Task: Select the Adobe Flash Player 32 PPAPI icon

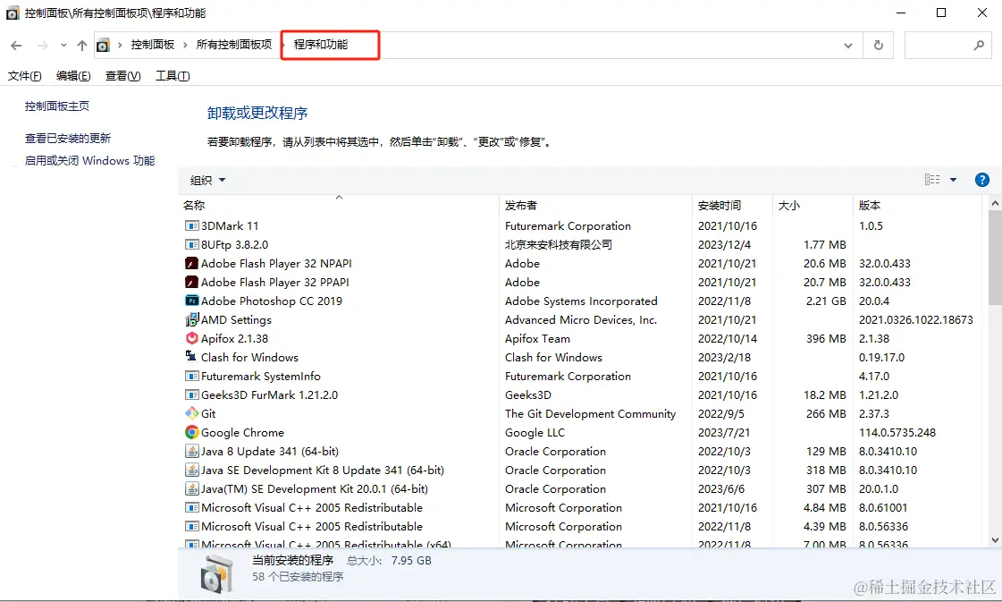Action: [191, 282]
